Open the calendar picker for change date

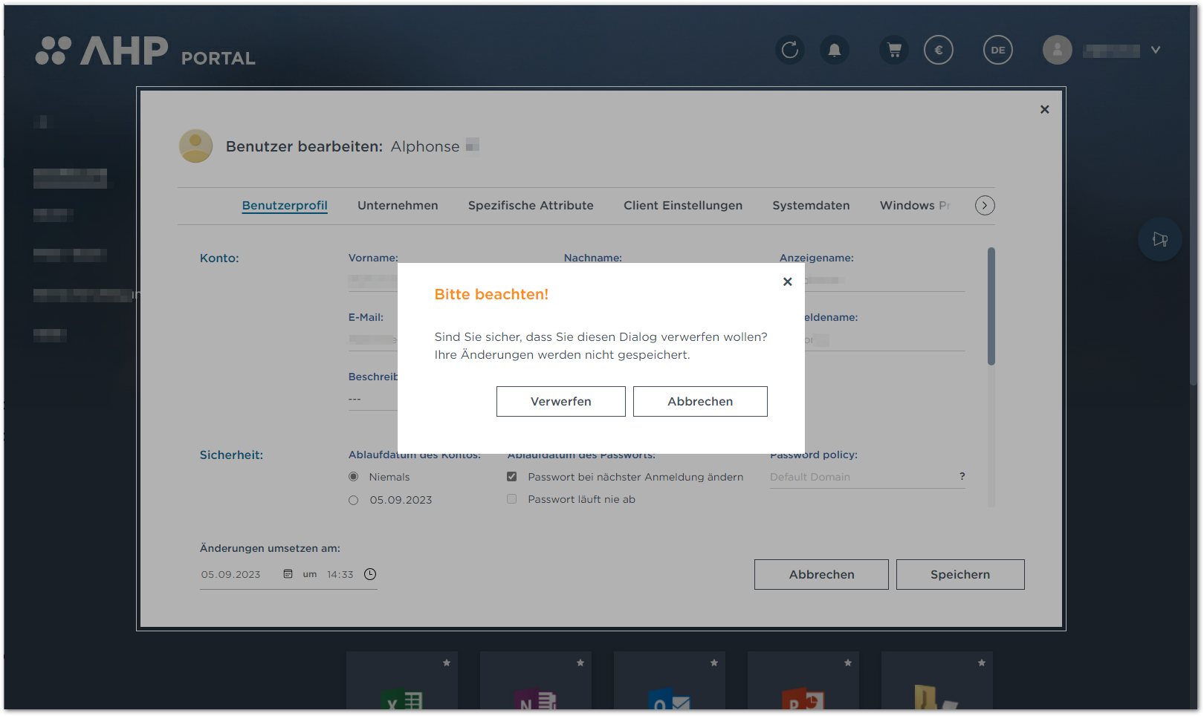[288, 574]
